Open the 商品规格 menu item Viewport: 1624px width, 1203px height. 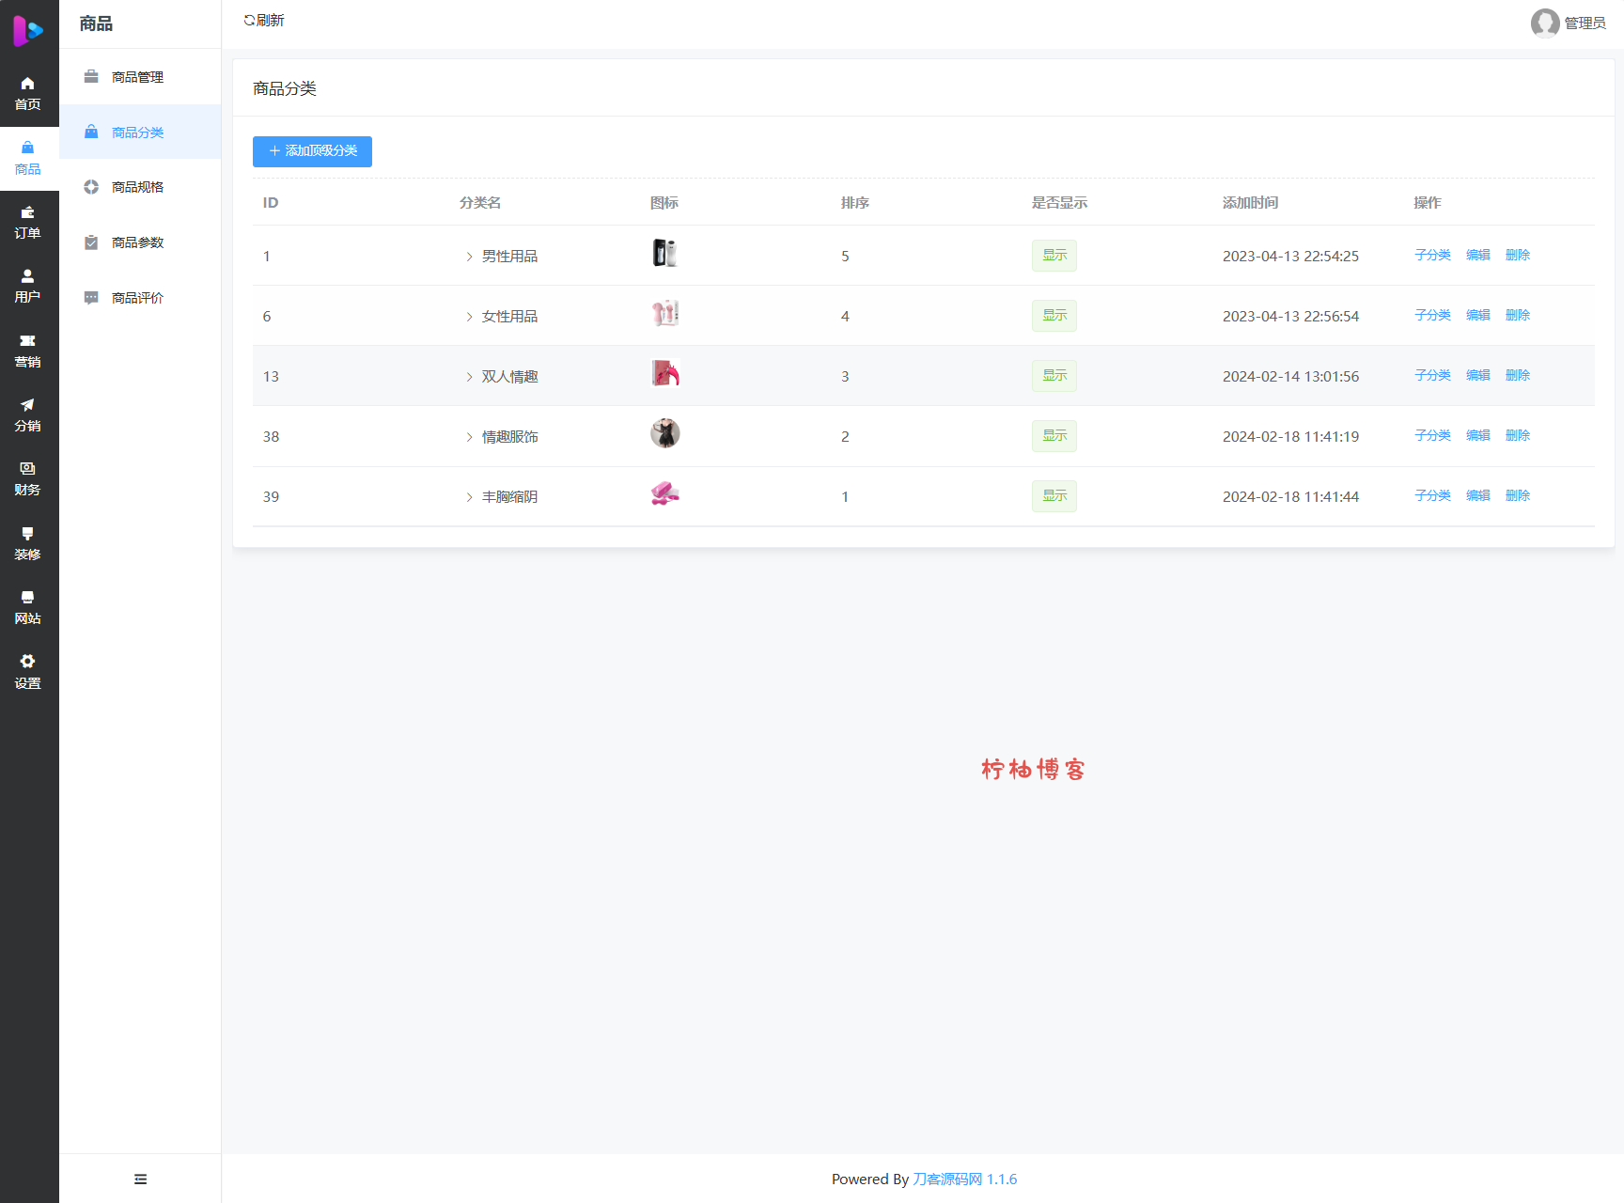coord(137,187)
